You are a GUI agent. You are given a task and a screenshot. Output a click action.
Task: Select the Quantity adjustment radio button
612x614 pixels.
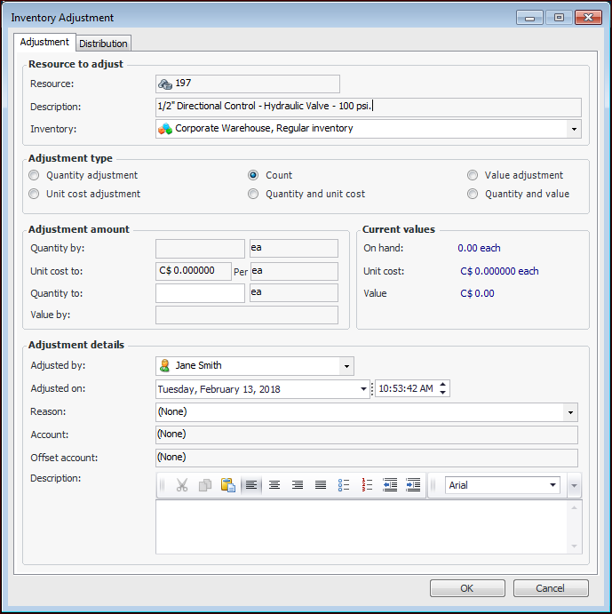point(35,175)
